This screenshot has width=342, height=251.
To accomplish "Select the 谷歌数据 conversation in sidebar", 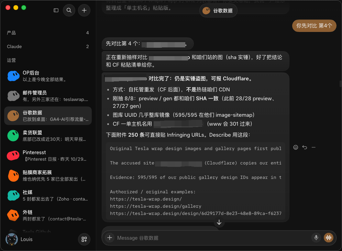I will point(48,116).
